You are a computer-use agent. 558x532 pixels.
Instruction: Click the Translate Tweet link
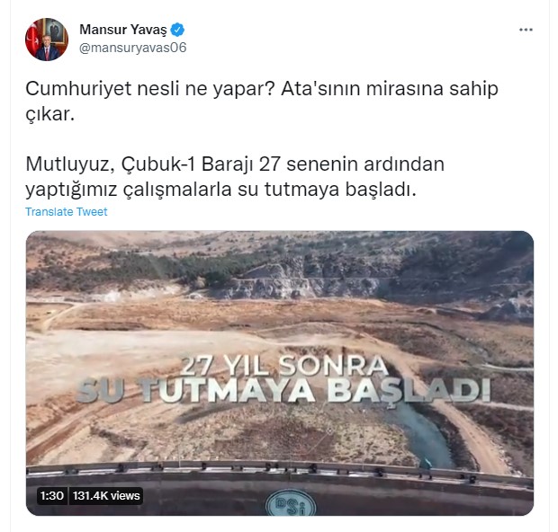point(67,212)
